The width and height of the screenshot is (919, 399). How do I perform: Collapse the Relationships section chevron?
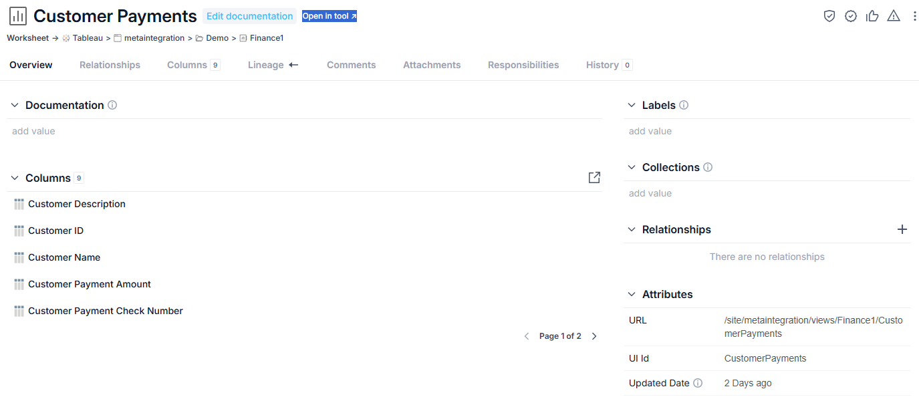click(x=632, y=229)
